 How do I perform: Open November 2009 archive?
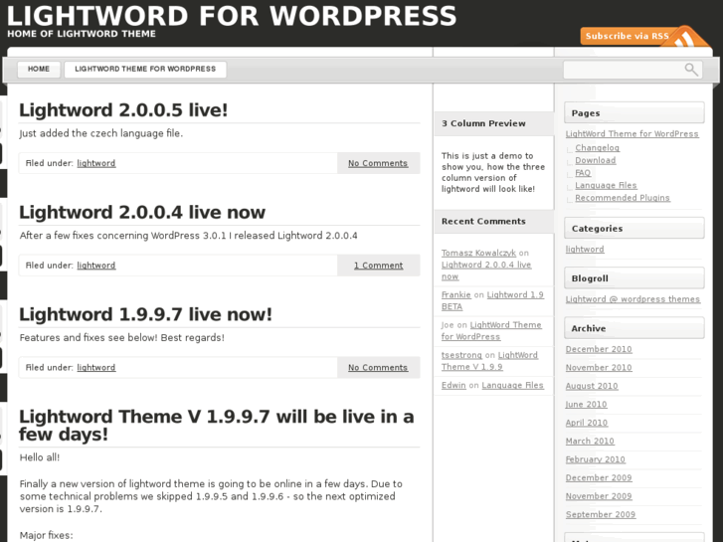[599, 496]
